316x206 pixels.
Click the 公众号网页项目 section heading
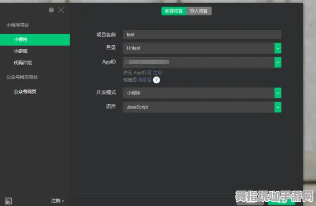click(x=22, y=77)
